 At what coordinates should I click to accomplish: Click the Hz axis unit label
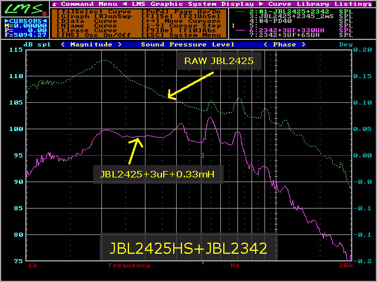click(235, 266)
